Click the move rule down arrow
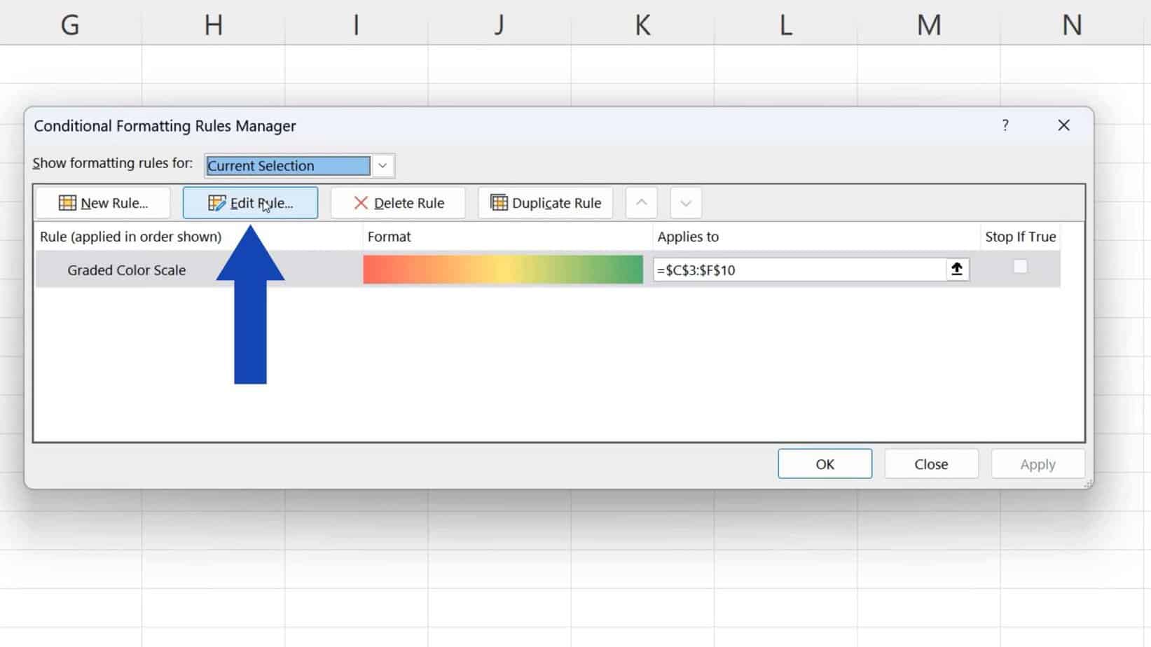Image resolution: width=1151 pixels, height=647 pixels. 685,202
